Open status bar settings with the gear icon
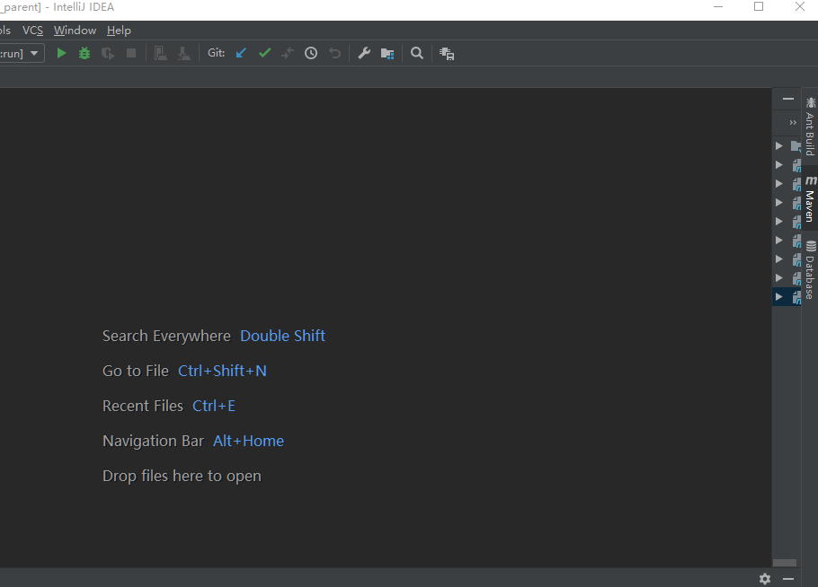The width and height of the screenshot is (818, 587). (764, 579)
